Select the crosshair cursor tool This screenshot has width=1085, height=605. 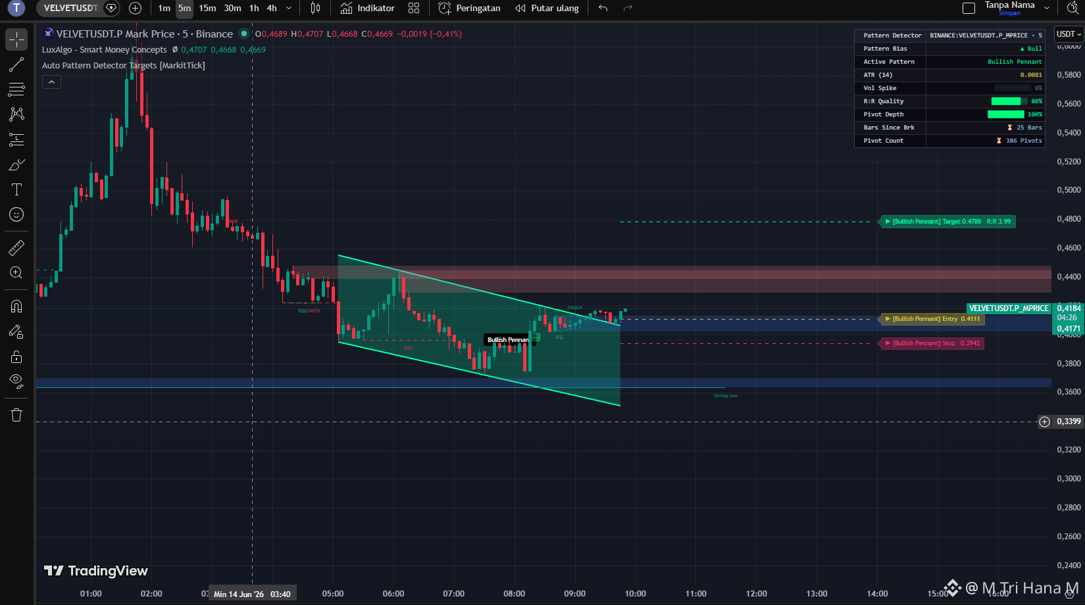tap(16, 39)
